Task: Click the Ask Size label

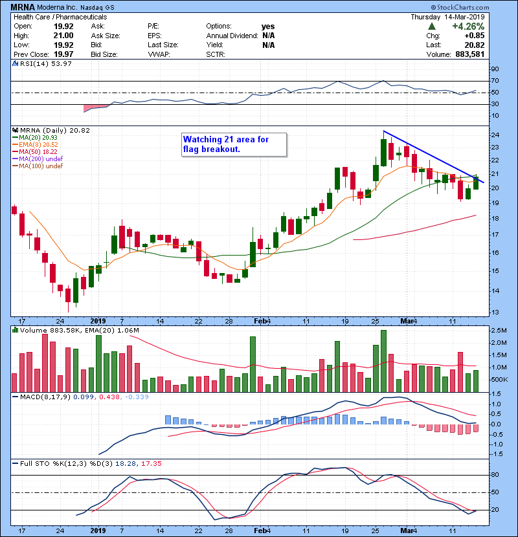Action: 106,36
